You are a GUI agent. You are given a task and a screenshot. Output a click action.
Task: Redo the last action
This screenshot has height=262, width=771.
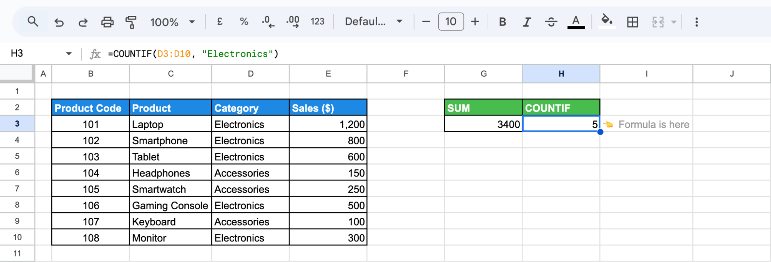(83, 22)
